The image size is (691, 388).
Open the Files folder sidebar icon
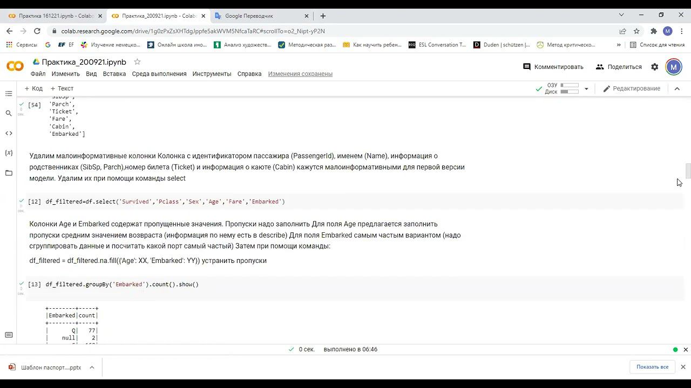[x=9, y=173]
